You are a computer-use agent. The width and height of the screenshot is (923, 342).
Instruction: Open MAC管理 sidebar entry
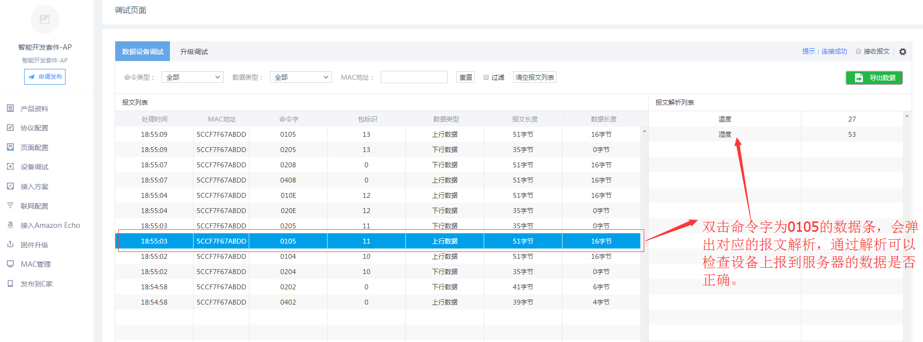(x=35, y=264)
